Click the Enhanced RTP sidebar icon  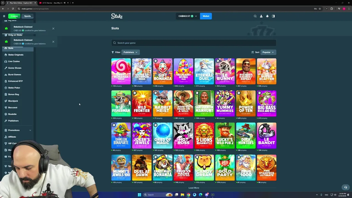6,81
